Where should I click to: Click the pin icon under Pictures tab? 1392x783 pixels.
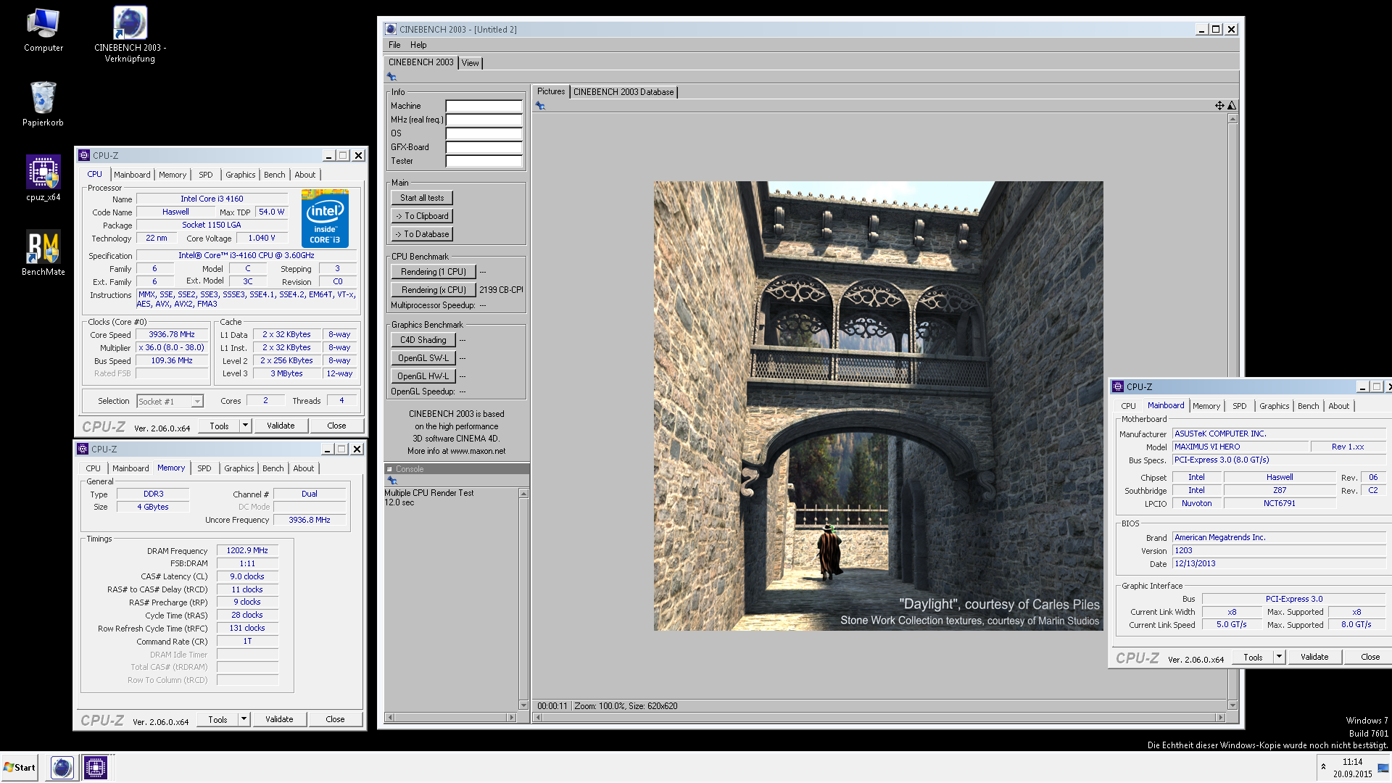540,106
